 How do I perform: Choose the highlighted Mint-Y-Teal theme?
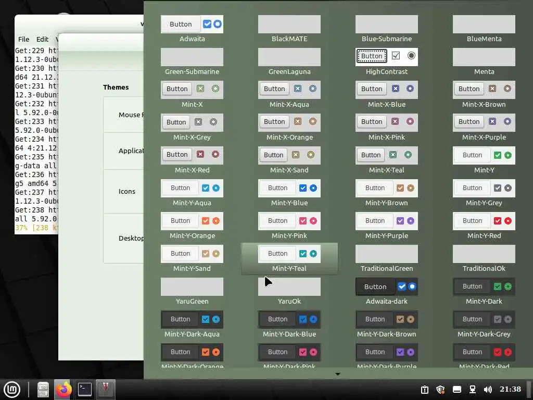(289, 258)
